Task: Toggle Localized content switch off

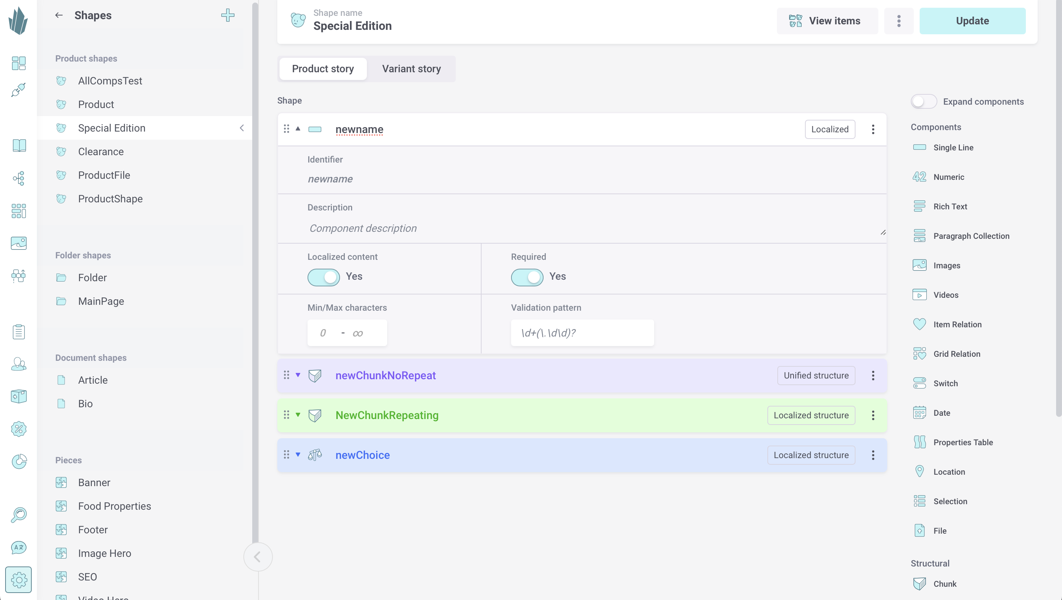Action: pos(323,276)
